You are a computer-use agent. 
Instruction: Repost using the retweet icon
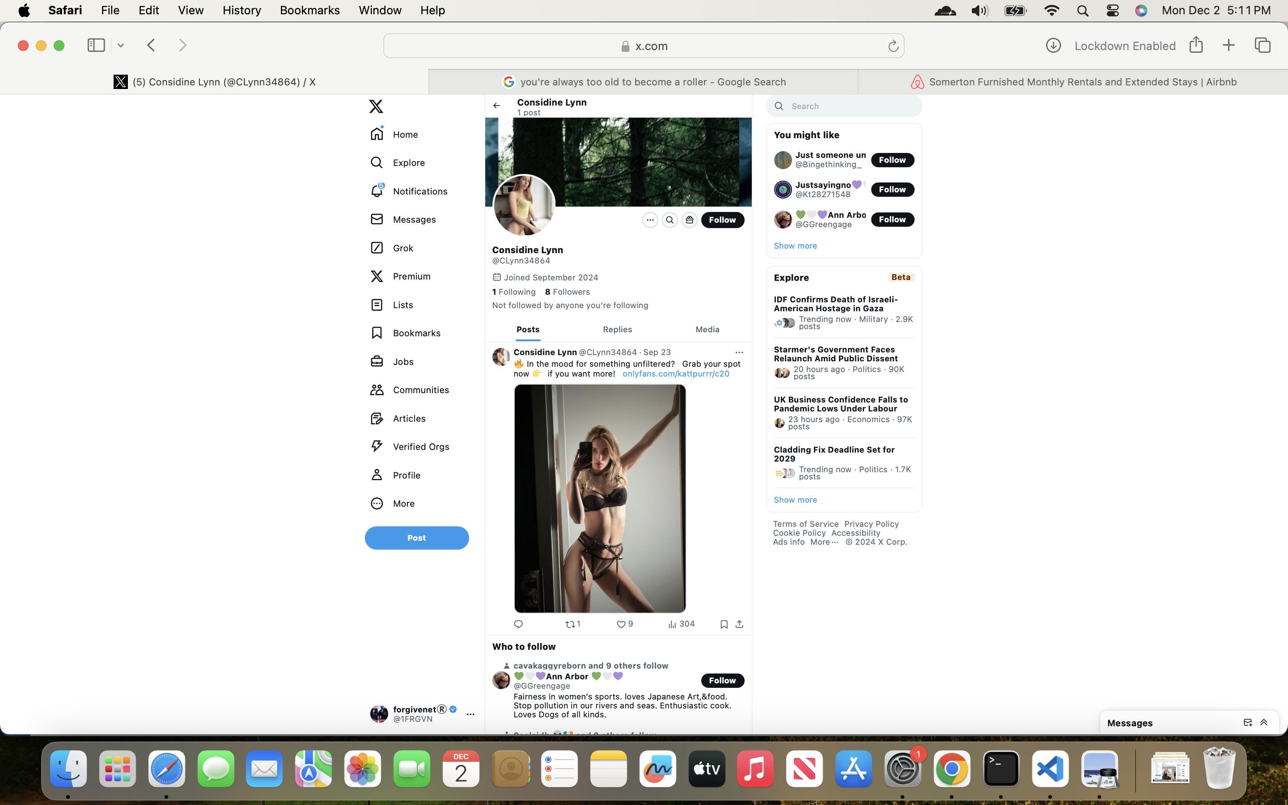pyautogui.click(x=570, y=624)
